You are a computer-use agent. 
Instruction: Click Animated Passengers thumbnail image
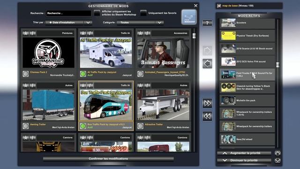point(163,53)
